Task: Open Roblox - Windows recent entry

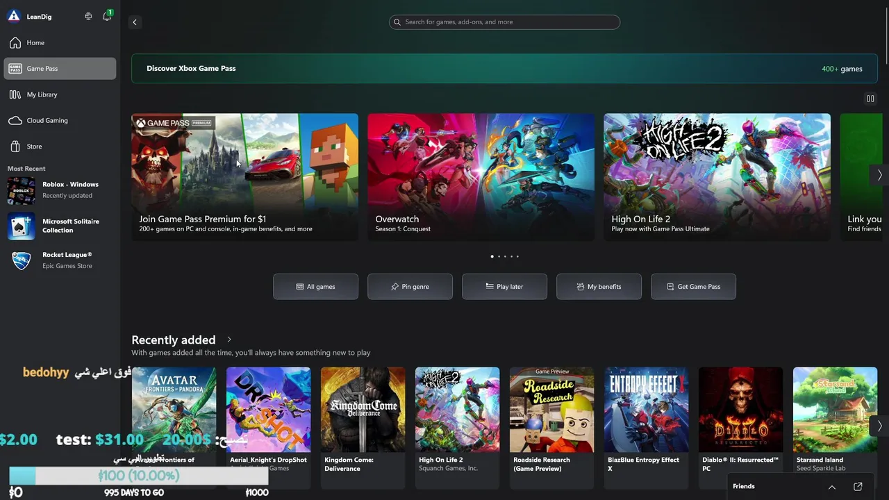Action: coord(60,190)
